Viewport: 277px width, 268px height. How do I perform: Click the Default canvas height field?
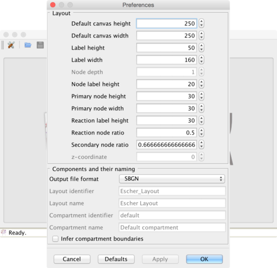click(166, 23)
